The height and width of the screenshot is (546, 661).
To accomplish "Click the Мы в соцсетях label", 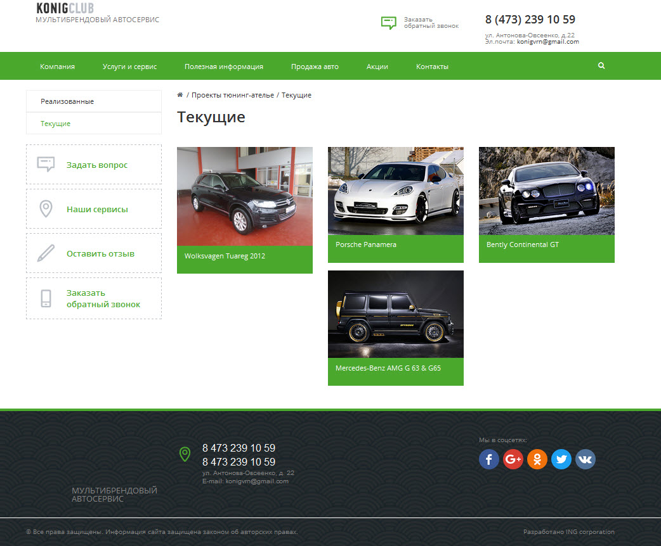I will coord(503,440).
